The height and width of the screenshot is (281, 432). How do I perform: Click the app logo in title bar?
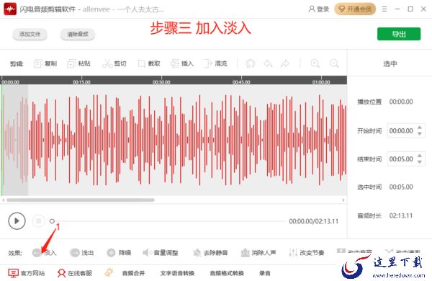10,9
